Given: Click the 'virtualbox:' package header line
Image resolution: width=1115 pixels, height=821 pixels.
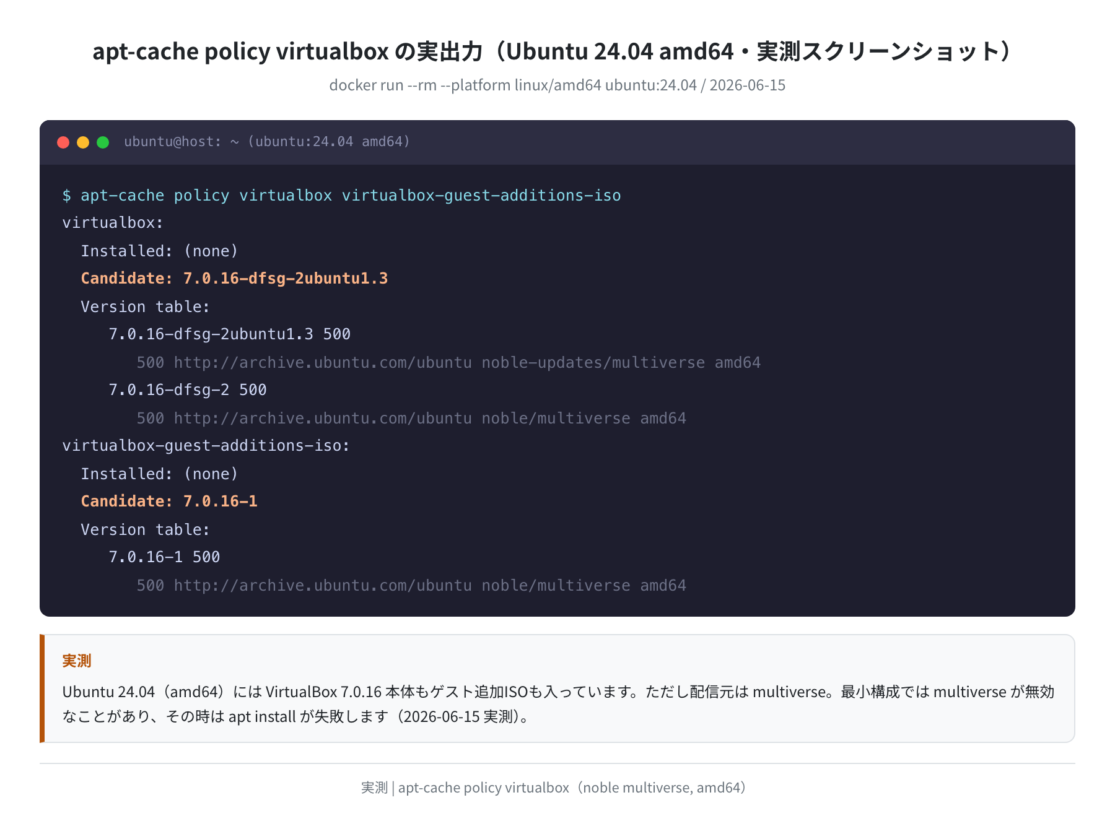Looking at the screenshot, I should pyautogui.click(x=113, y=223).
